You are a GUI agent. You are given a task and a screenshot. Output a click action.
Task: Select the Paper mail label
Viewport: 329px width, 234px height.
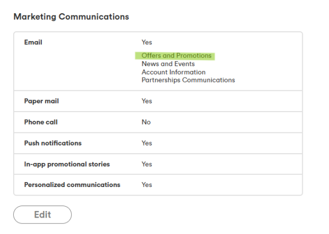(x=42, y=101)
